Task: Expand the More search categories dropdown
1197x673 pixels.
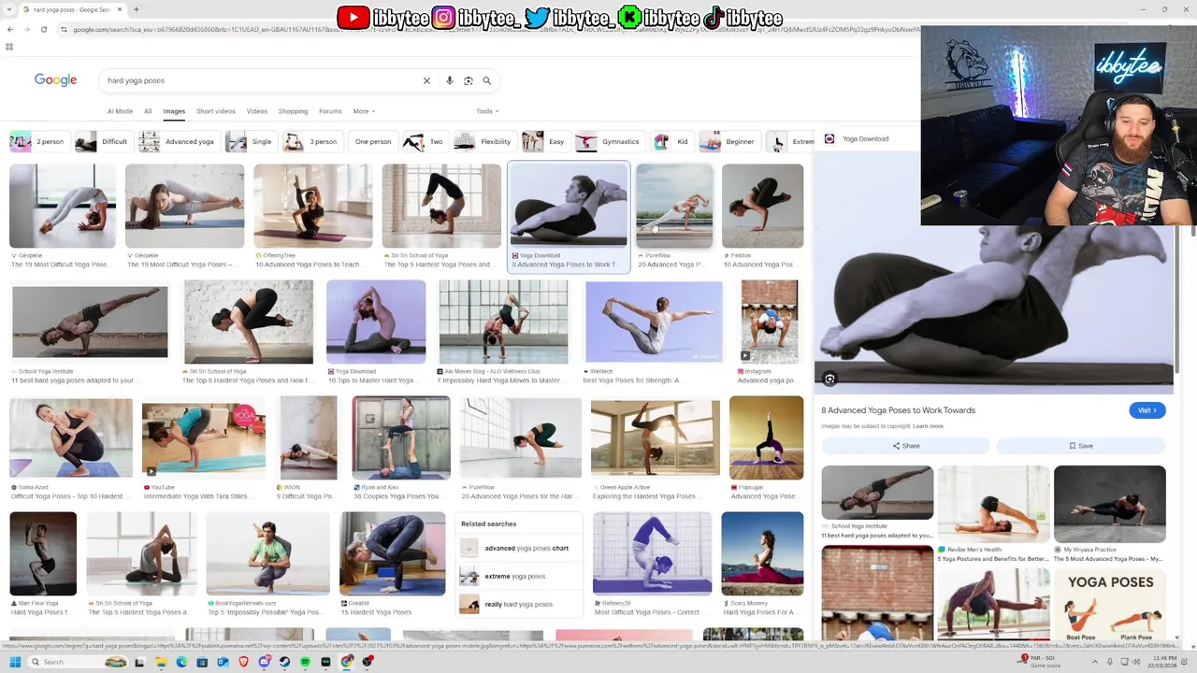Action: [364, 111]
